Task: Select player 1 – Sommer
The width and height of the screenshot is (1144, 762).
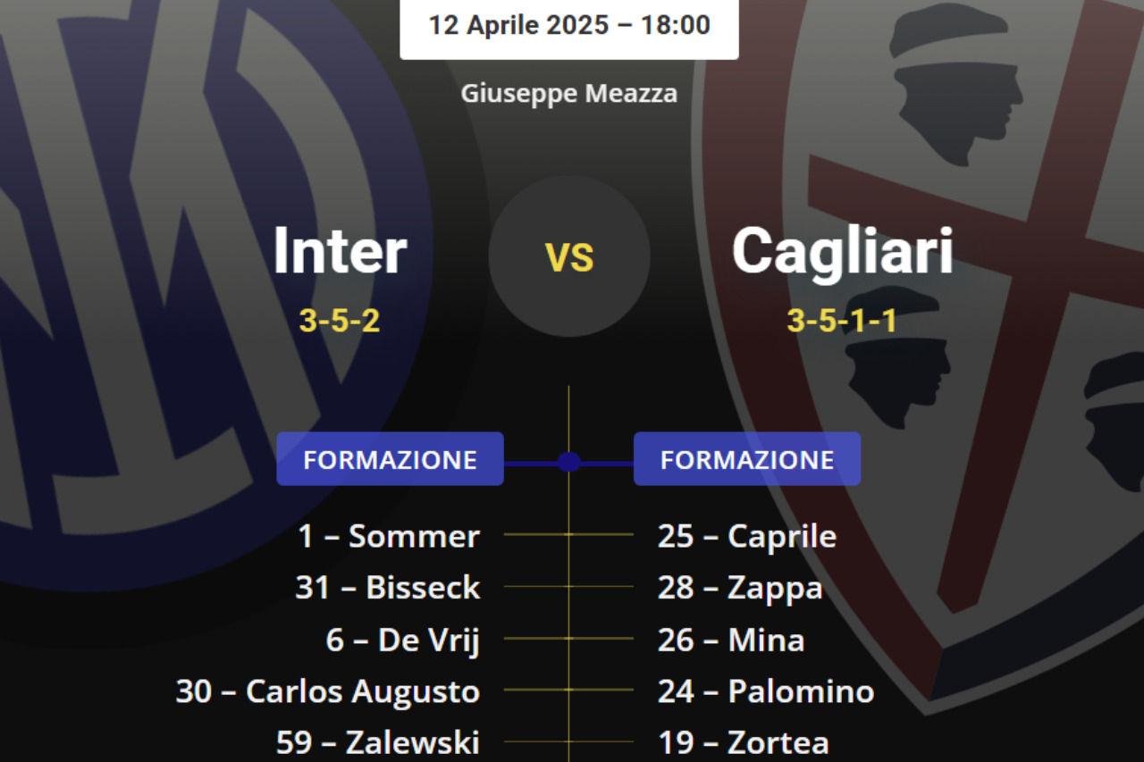Action: [x=389, y=536]
